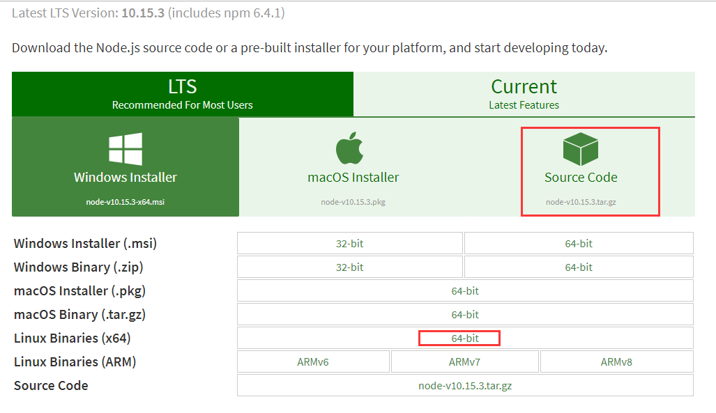This screenshot has width=716, height=413.
Task: Download node-v10.15.3.tar.gz under the Source Code cube icon
Action: point(581,202)
